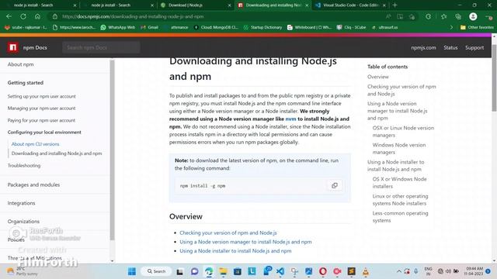Open the Sublime Text taskbar icon

pos(351,271)
